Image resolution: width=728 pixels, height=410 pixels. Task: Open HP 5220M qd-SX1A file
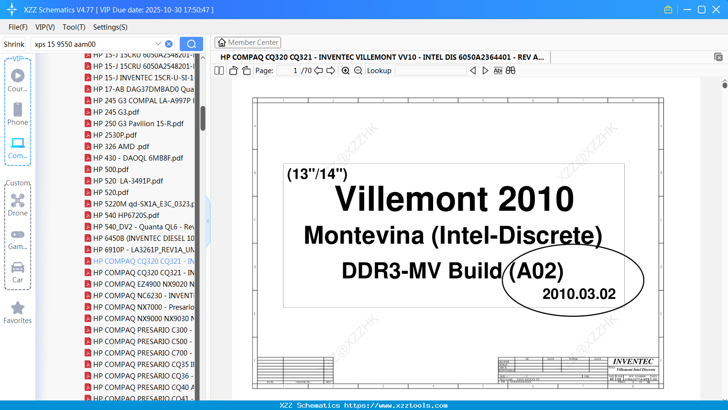tap(139, 204)
